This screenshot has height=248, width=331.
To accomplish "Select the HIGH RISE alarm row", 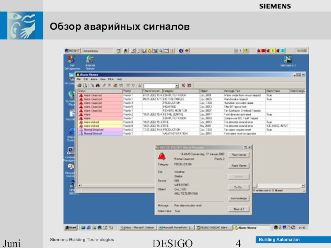I will [191, 107].
